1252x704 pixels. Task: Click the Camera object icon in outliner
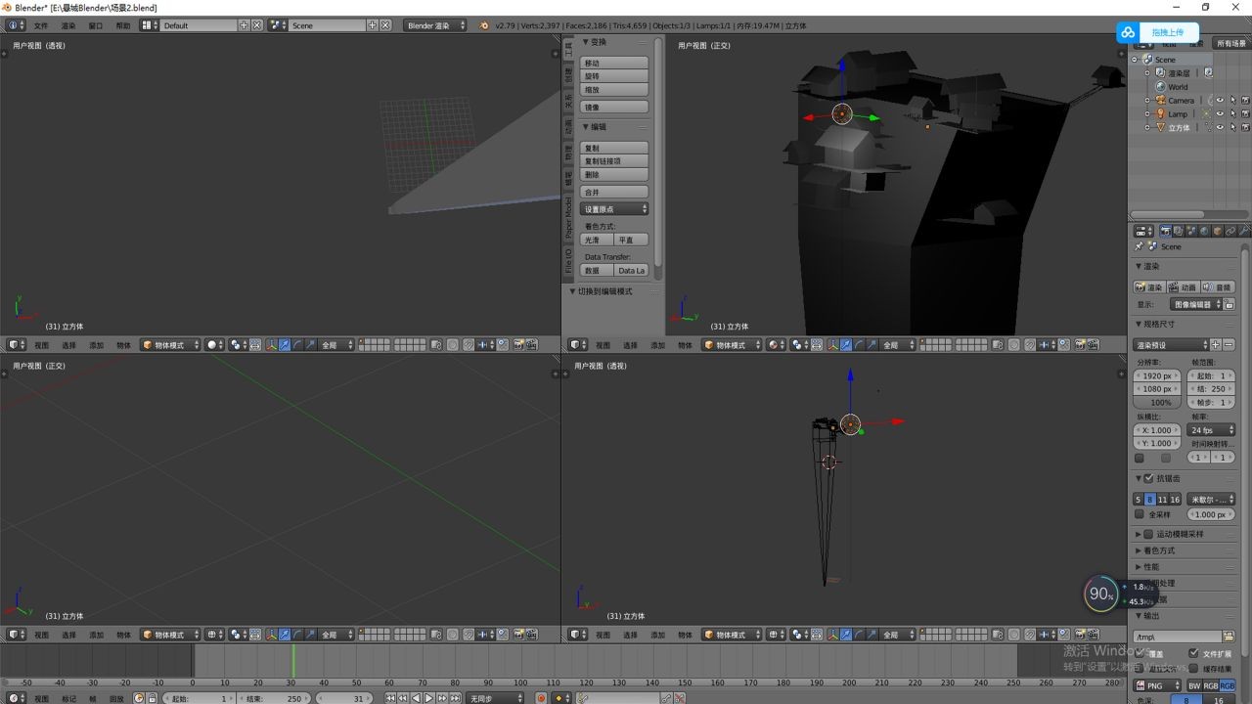[1161, 101]
